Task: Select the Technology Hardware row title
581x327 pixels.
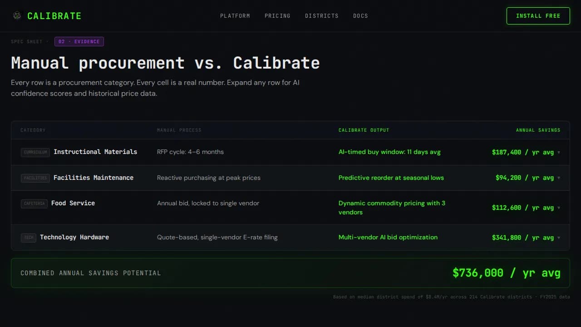Action: point(74,237)
